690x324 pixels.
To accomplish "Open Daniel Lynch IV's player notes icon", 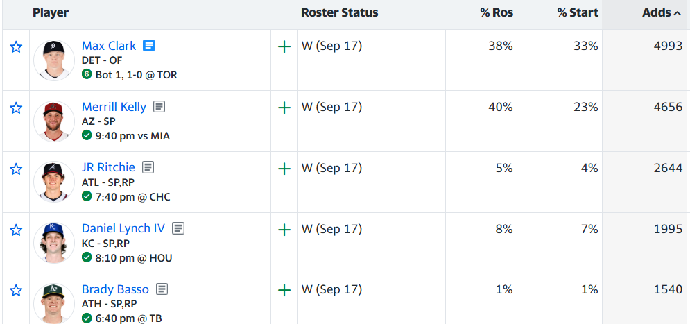I will (x=178, y=228).
